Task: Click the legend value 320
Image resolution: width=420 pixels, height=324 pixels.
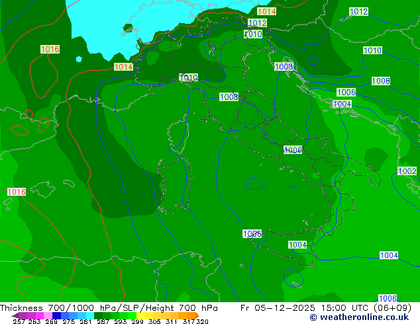Action: click(202, 321)
